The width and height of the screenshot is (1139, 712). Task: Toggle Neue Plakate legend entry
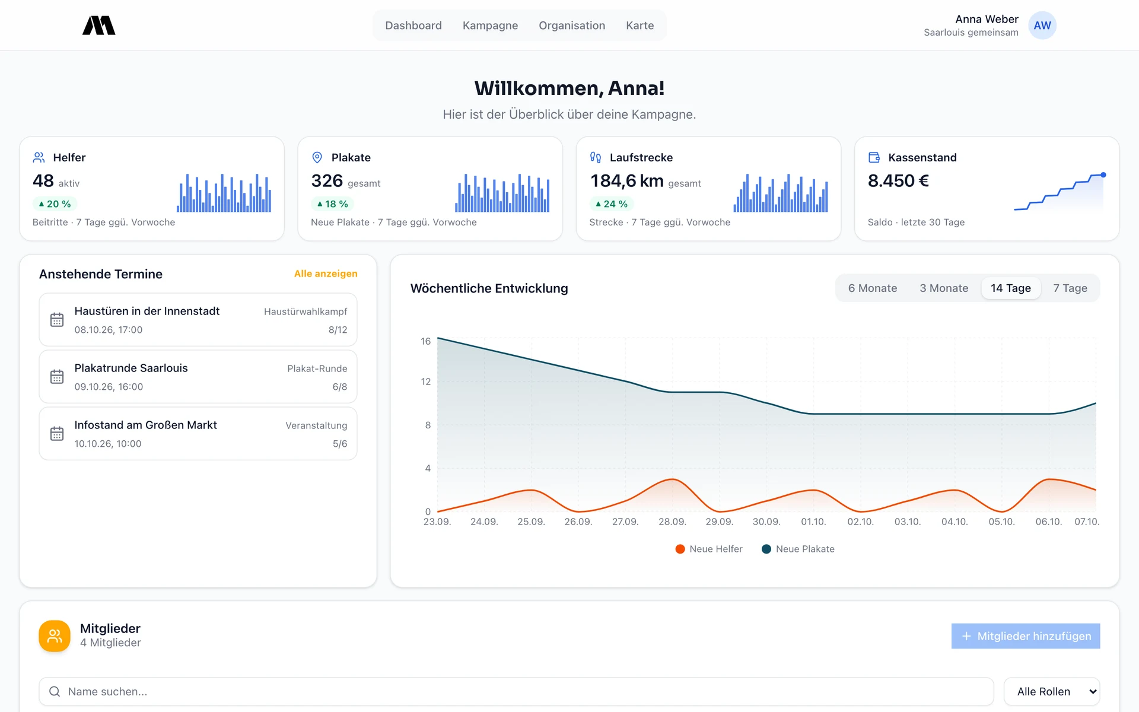(x=798, y=549)
